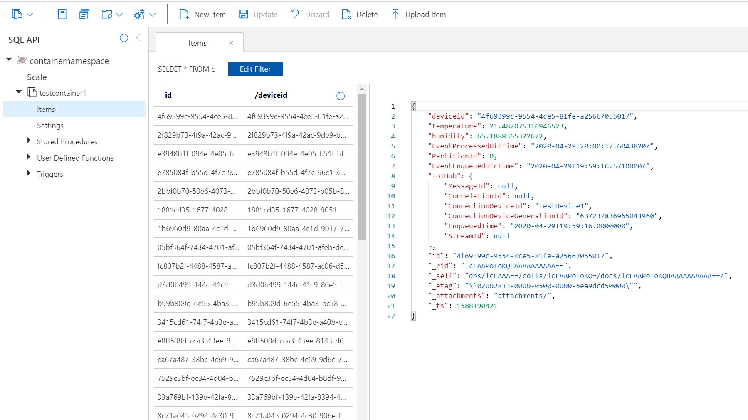Open Settings under testcontainer1
Image resolution: width=748 pixels, height=420 pixels.
(50, 125)
